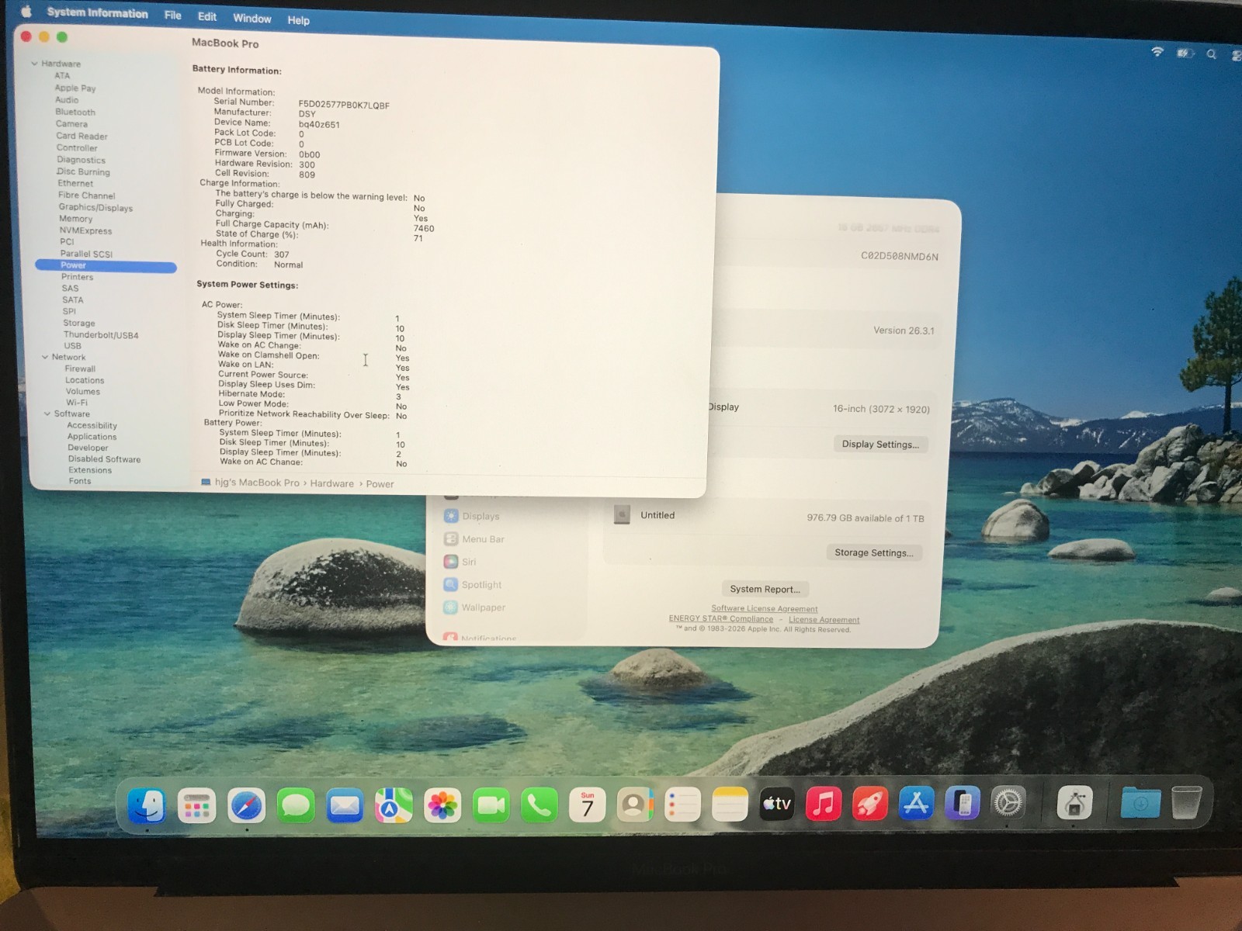Screen dimensions: 1242x931
Task: Click the System Report… button
Action: (765, 589)
